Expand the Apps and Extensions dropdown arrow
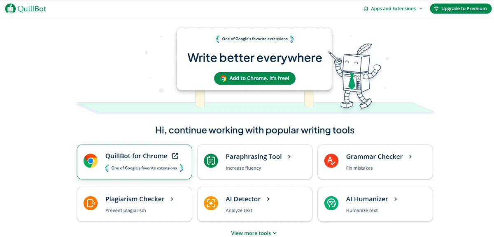 tap(421, 9)
